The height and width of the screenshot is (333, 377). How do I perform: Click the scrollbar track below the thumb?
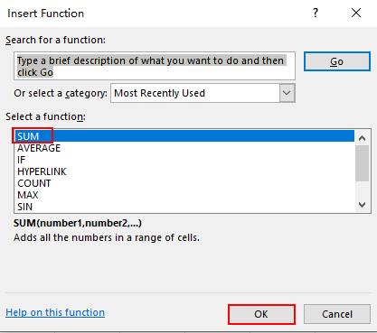[363, 190]
